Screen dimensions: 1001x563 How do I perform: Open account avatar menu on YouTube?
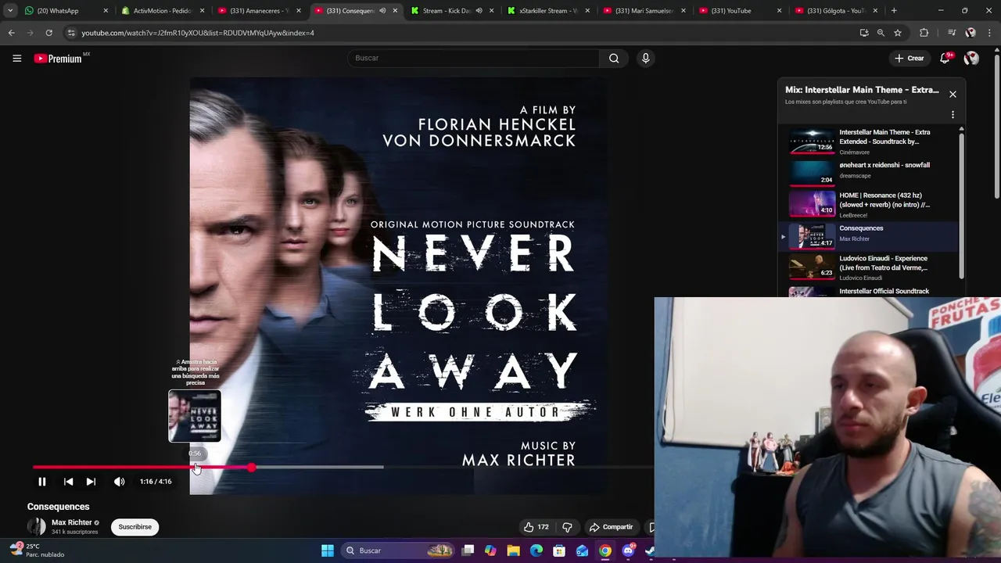[971, 58]
